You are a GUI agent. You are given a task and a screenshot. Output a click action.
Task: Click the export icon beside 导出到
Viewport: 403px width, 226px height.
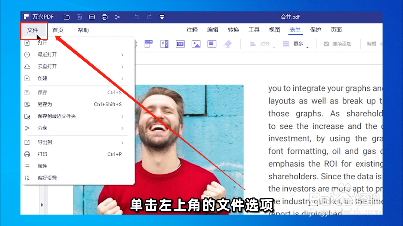27,143
